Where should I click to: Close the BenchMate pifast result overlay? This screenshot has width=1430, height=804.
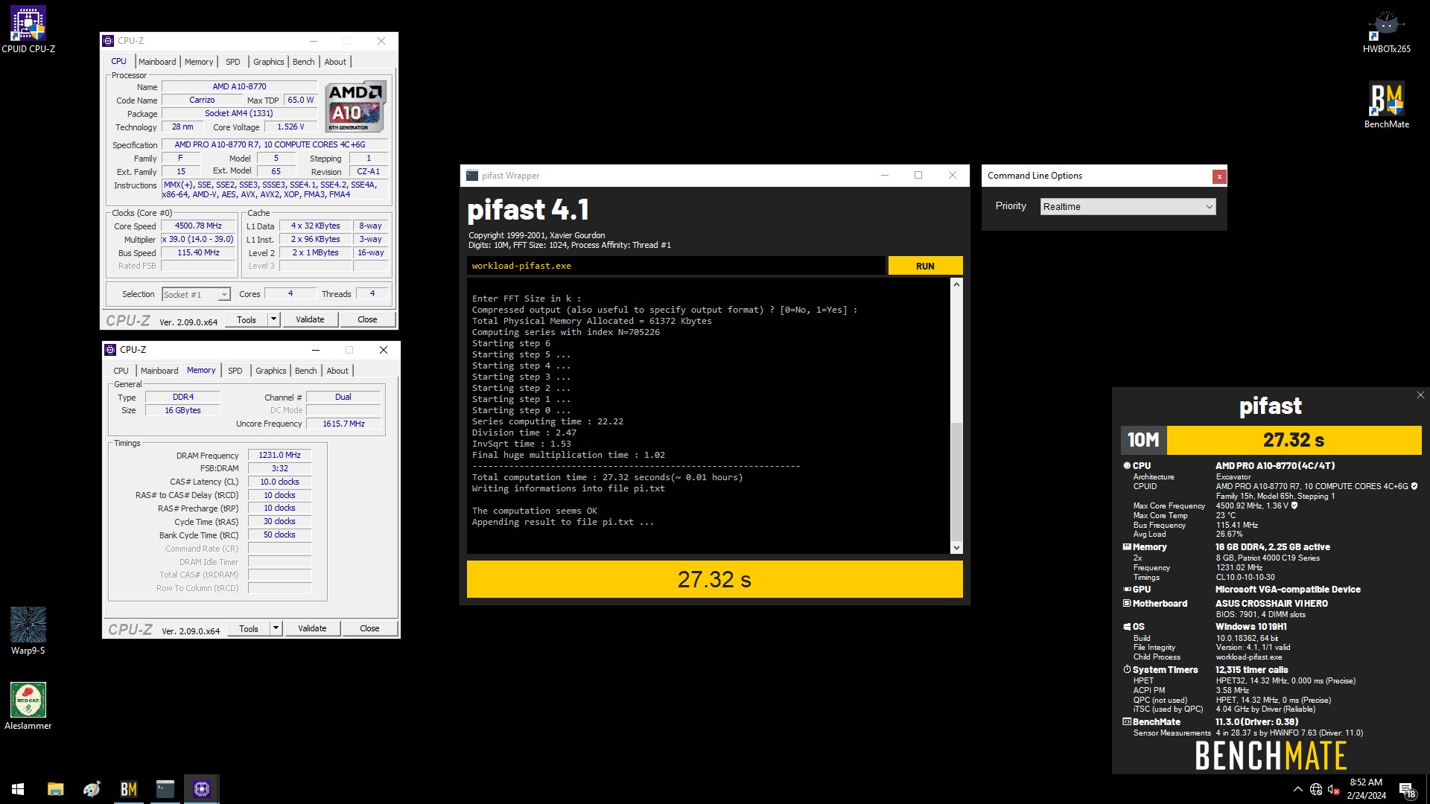click(1420, 395)
